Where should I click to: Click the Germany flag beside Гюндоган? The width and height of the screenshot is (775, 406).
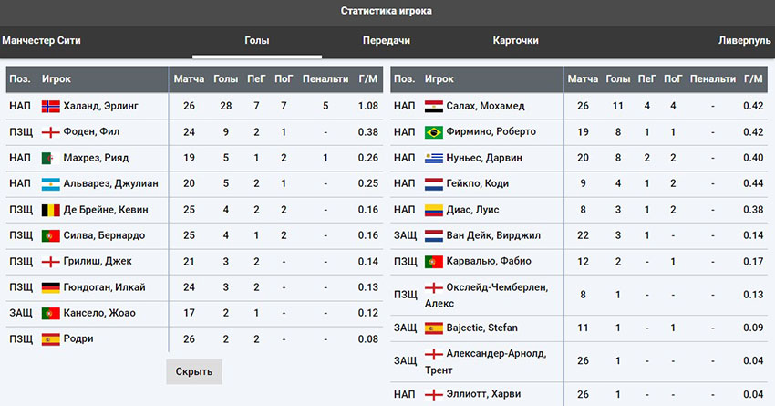[51, 287]
